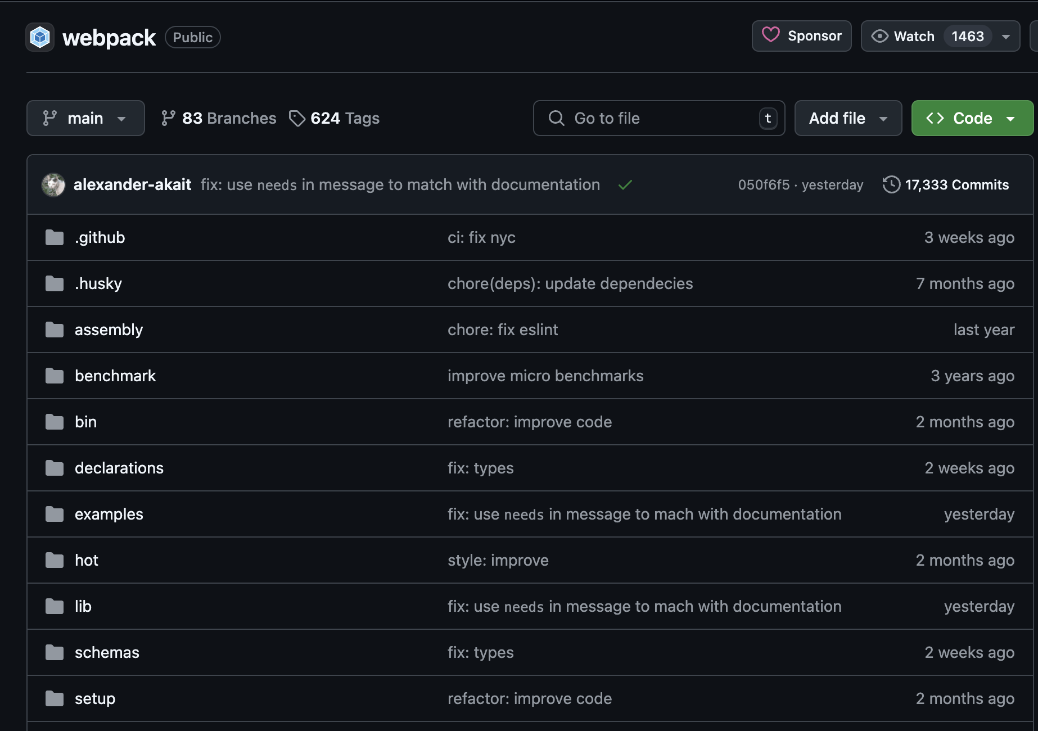Open the lib folder
This screenshot has width=1038, height=731.
(83, 606)
